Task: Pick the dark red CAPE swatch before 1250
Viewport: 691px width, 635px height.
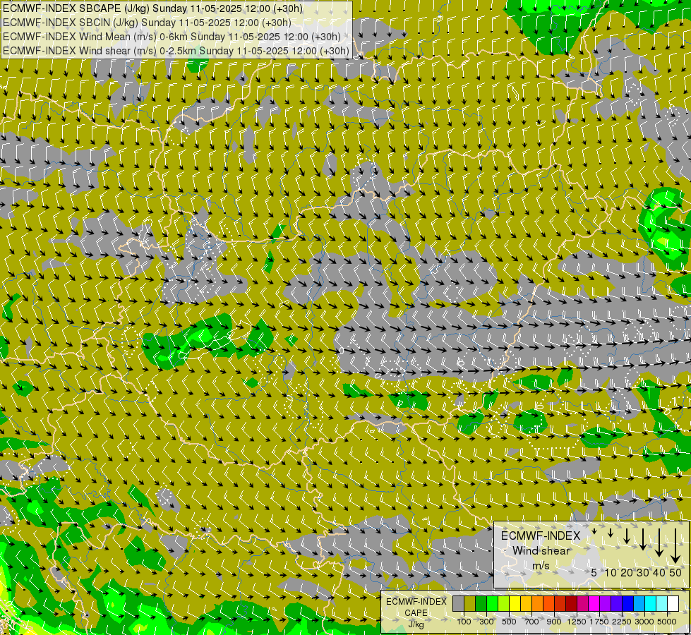Action: pos(572,603)
